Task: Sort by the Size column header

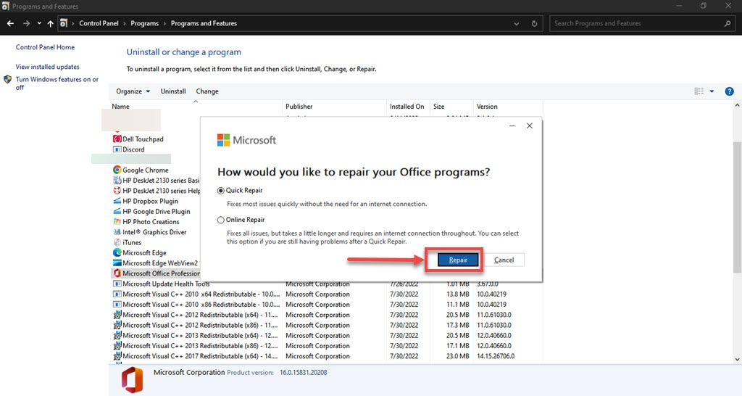Action: 451,107
